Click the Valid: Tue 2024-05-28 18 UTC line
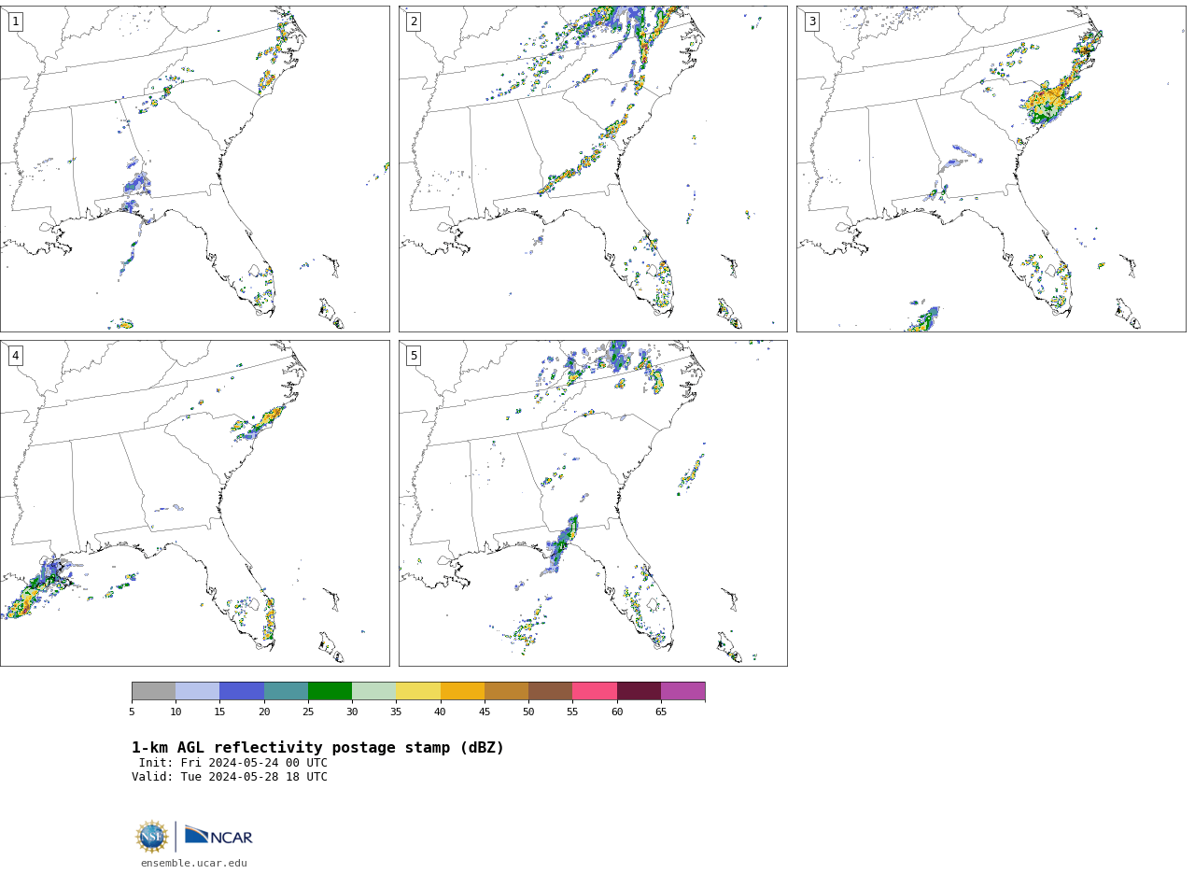This screenshot has width=1195, height=874. pyautogui.click(x=230, y=777)
